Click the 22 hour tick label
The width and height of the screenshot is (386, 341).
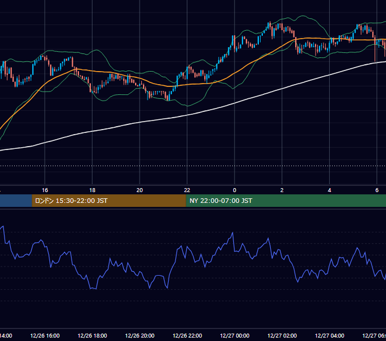point(187,190)
